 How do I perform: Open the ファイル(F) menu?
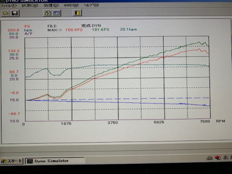click(x=8, y=6)
